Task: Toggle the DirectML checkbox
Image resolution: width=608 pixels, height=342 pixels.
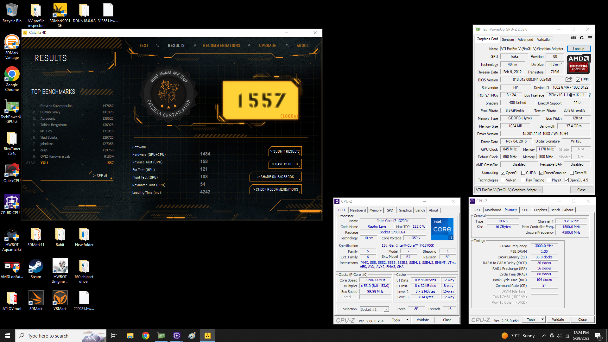Action: tap(572, 173)
